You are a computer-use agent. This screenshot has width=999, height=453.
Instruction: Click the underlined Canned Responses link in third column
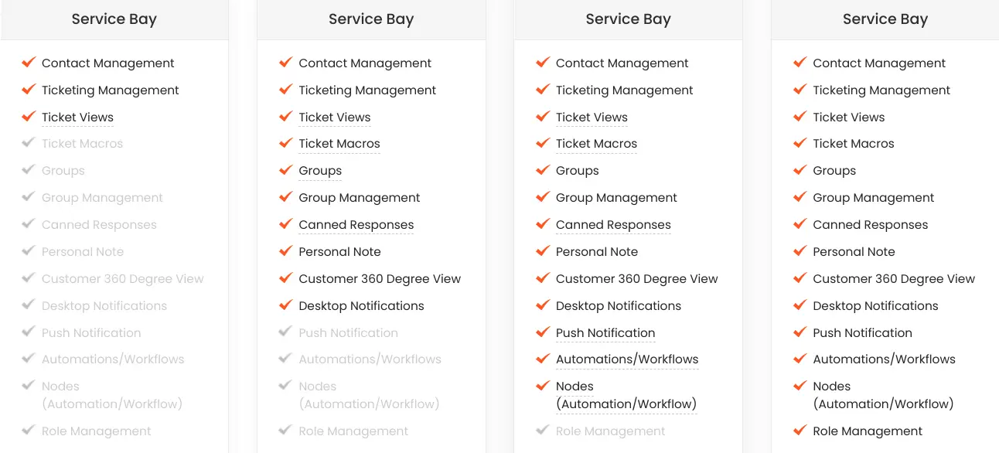click(x=612, y=224)
